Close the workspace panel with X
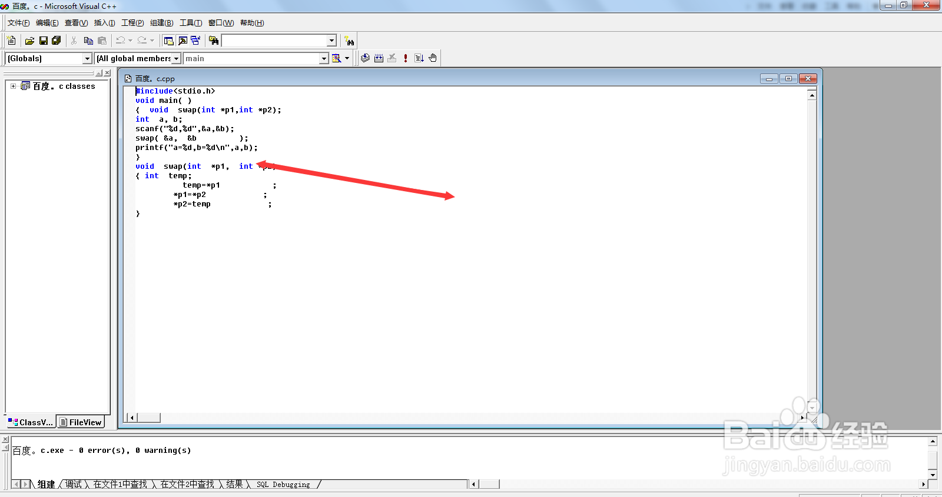 point(107,73)
